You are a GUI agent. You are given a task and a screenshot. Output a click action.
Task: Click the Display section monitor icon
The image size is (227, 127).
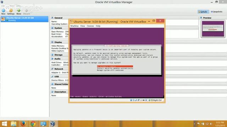point(52,42)
